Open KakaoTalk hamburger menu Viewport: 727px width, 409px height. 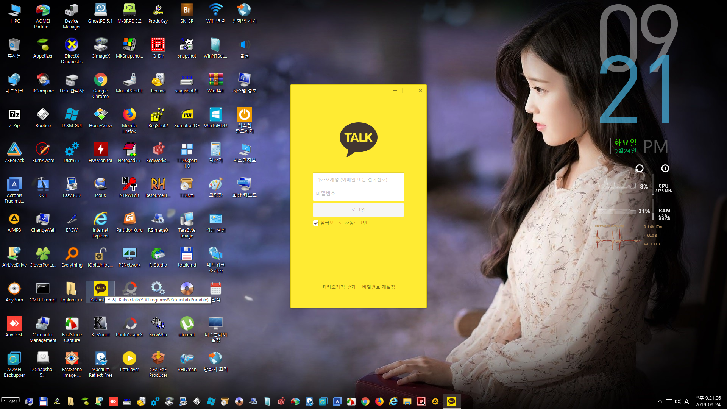395,91
